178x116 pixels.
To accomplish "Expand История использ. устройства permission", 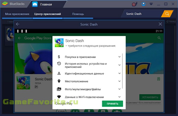I will pos(120,65).
